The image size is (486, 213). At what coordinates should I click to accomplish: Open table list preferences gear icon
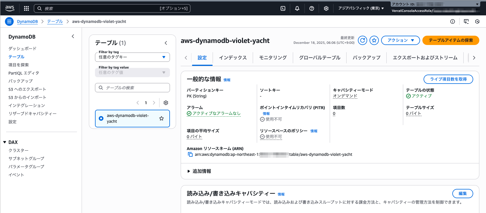[x=166, y=103]
